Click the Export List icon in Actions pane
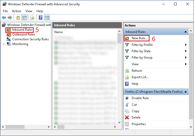The height and width of the screenshot is (136, 194). coord(127,77)
